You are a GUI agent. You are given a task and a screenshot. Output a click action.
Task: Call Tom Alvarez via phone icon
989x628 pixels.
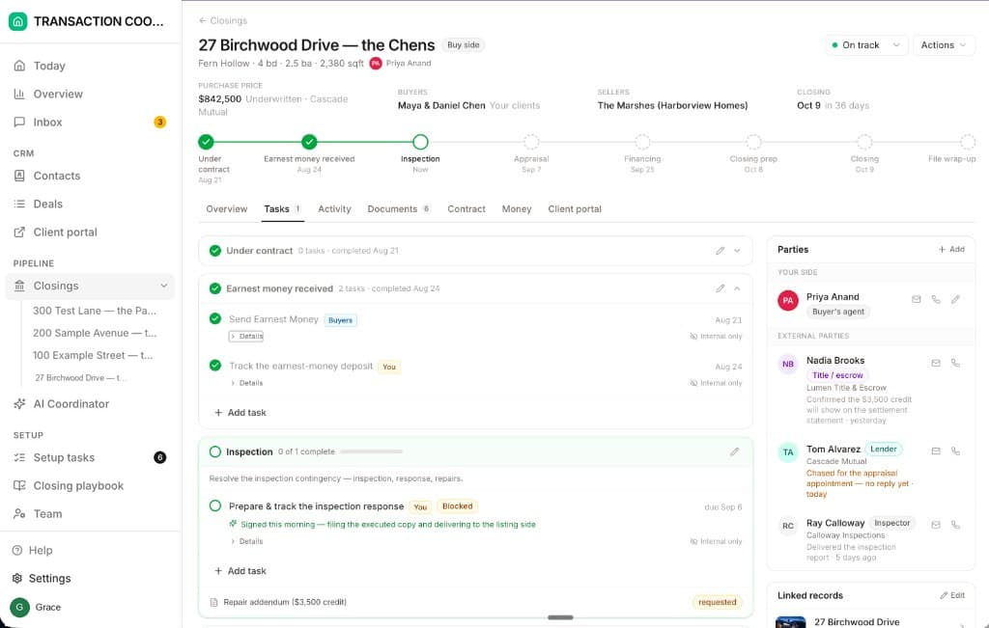[x=955, y=451]
